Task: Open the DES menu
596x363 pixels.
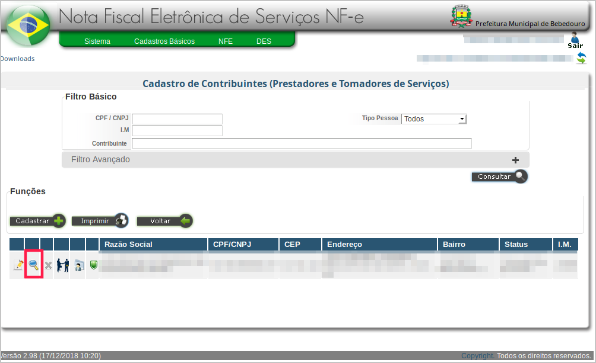Action: [x=264, y=41]
